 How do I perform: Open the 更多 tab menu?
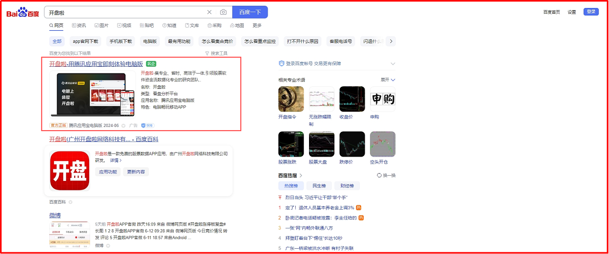coord(257,25)
